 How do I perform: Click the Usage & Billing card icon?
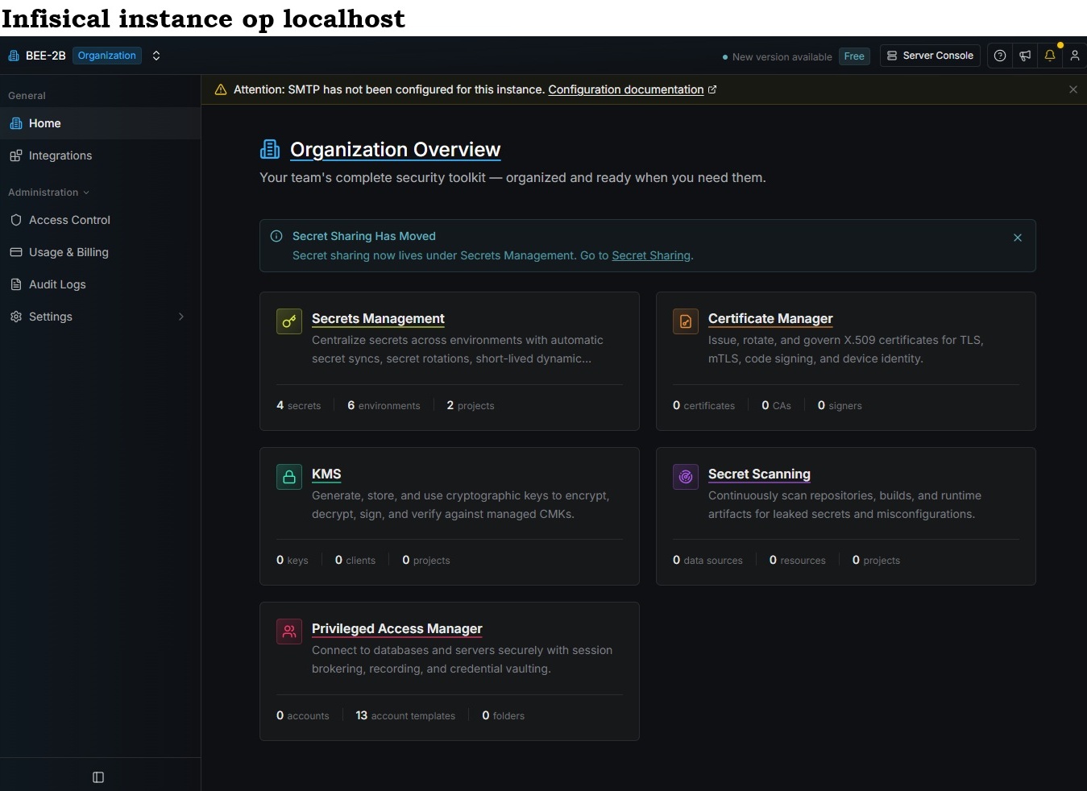(x=16, y=252)
